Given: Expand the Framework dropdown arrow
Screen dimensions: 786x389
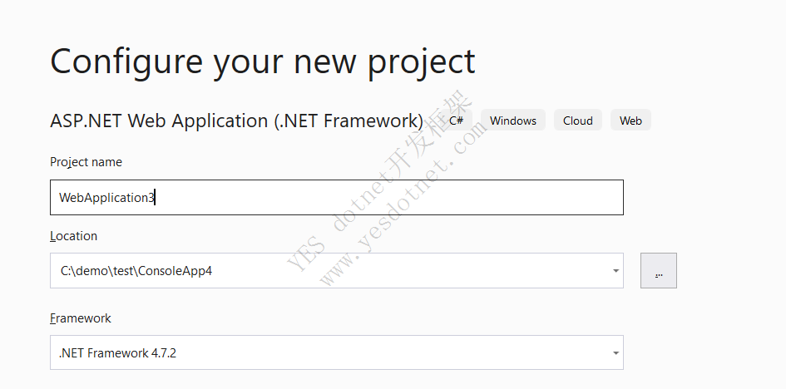Looking at the screenshot, I should tap(615, 353).
